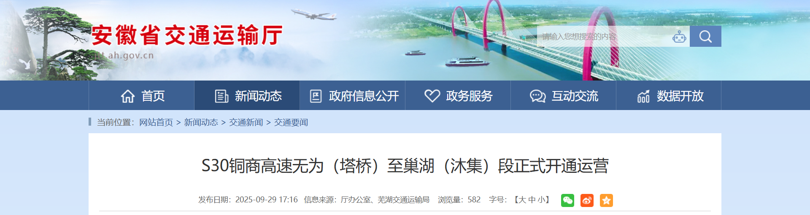The image size is (810, 215).
Task: Click the house icon beside 首页
Action: click(x=128, y=96)
